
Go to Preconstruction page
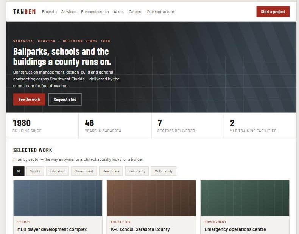95,12
